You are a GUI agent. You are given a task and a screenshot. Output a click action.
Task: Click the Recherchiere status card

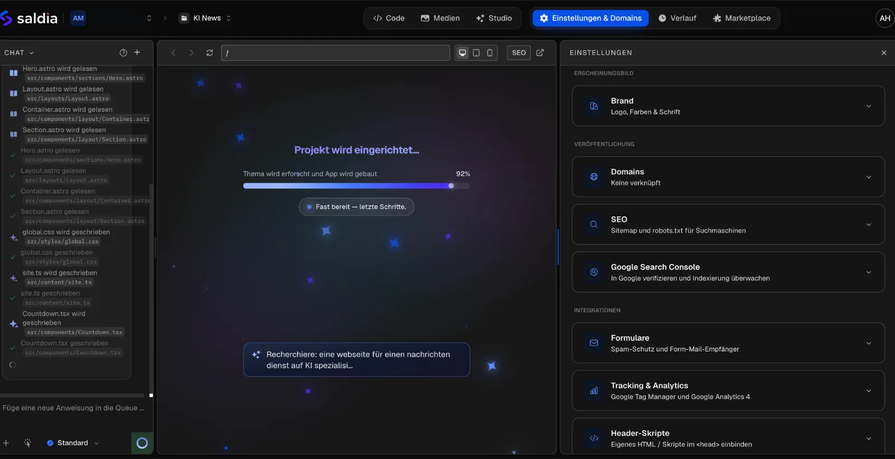356,359
